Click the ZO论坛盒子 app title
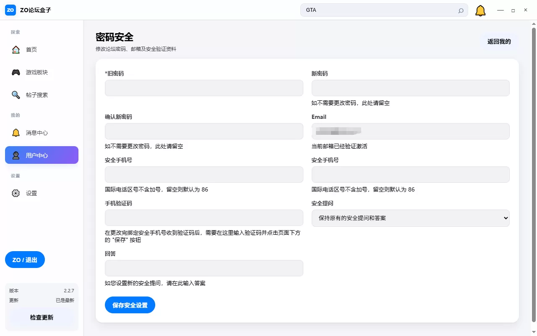537x336 pixels. [36, 10]
